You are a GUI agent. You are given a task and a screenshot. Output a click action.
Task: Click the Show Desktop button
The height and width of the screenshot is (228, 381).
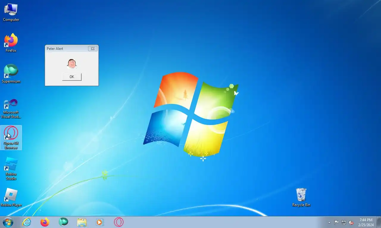[x=379, y=222]
